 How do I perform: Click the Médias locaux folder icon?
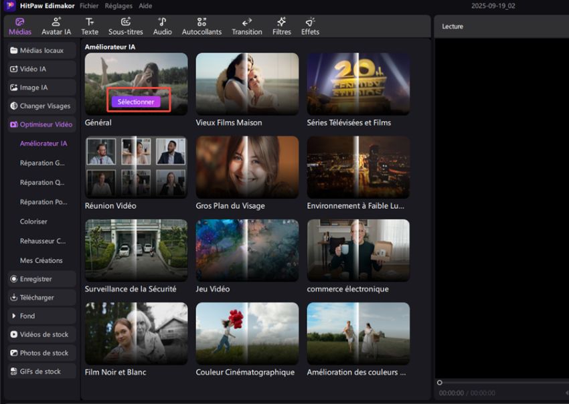coord(14,50)
